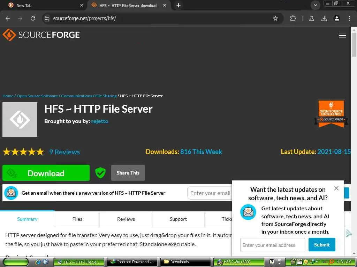
Task: Focus the browser address bar URL
Action: click(x=84, y=18)
